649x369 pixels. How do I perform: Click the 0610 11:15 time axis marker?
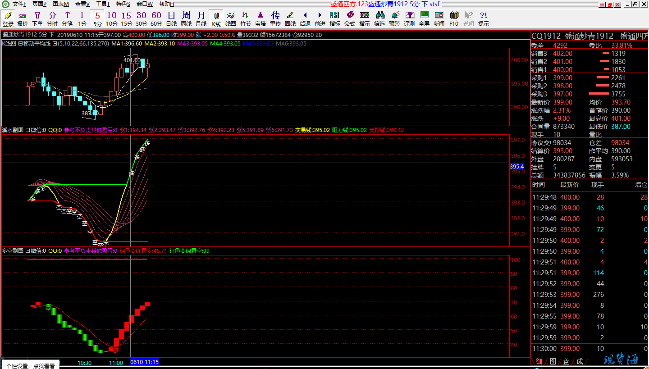pyautogui.click(x=144, y=362)
